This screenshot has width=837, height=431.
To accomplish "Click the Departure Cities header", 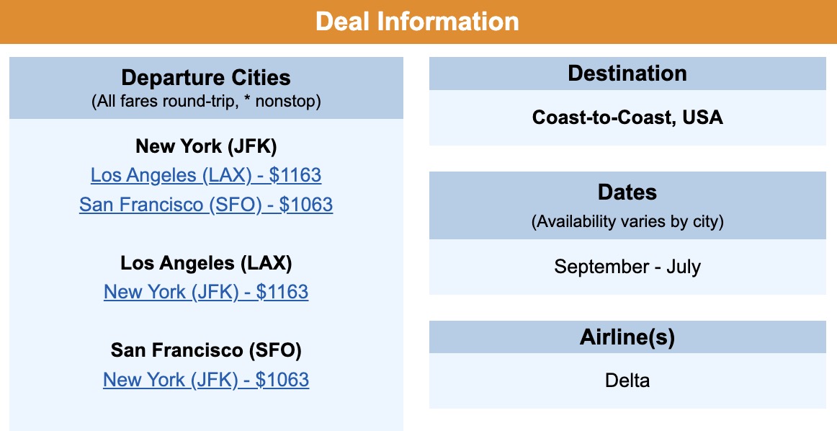I will tap(206, 78).
